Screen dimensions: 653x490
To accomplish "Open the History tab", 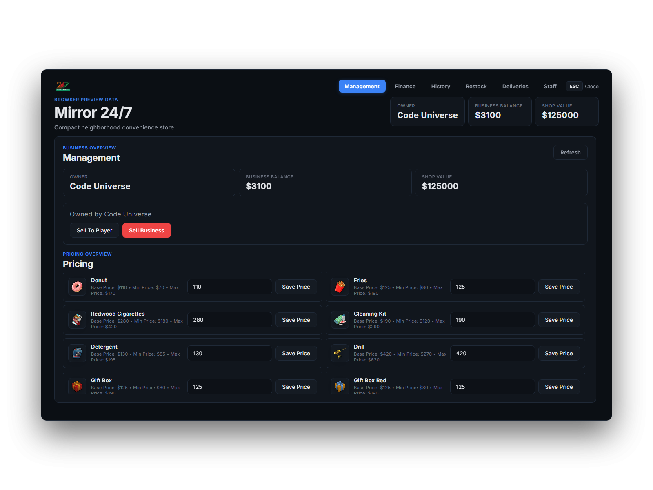I will (441, 86).
